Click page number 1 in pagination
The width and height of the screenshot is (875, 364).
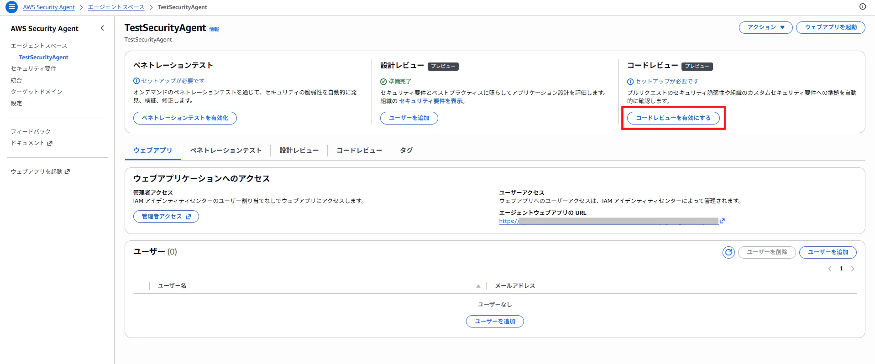click(x=841, y=269)
